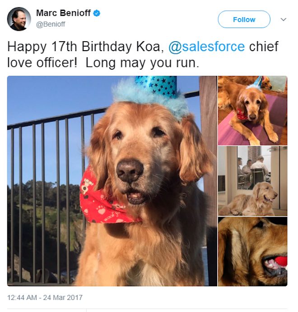This screenshot has width=298, height=312.
Task: Open thumbnail of dog on purple mat
Action: tap(252, 111)
